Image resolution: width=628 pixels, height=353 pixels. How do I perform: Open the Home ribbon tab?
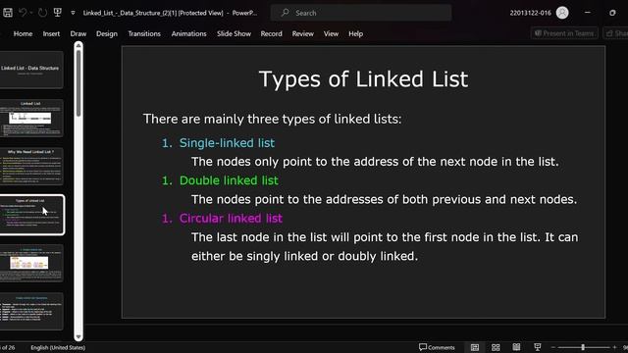tap(23, 34)
